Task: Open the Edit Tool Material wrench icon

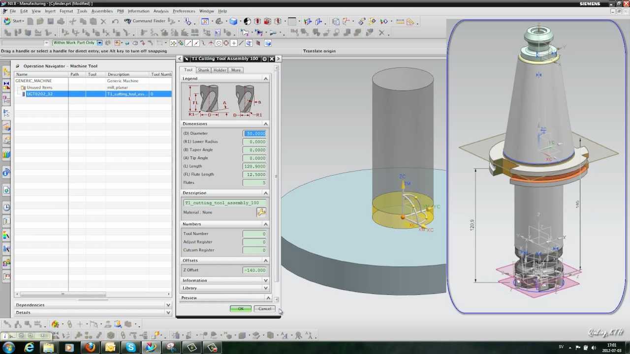Action: tap(261, 212)
